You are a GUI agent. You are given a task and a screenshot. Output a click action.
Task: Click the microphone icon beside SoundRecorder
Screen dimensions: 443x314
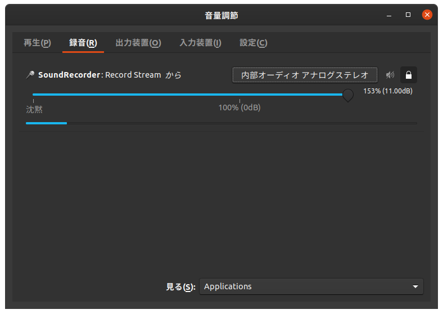pyautogui.click(x=30, y=75)
